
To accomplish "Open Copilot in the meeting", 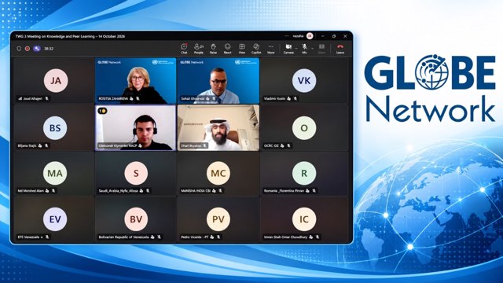I will pyautogui.click(x=256, y=49).
